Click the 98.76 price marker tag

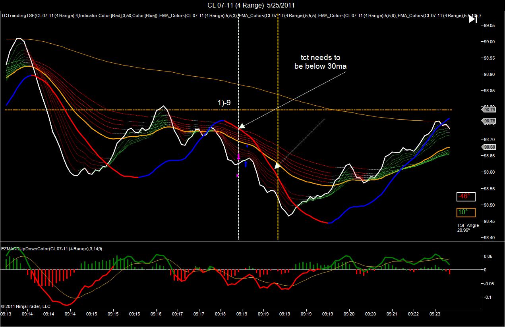tap(490, 121)
